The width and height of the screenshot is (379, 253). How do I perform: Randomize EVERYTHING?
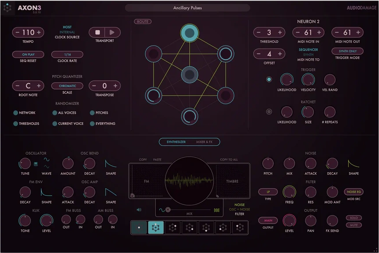point(103,124)
